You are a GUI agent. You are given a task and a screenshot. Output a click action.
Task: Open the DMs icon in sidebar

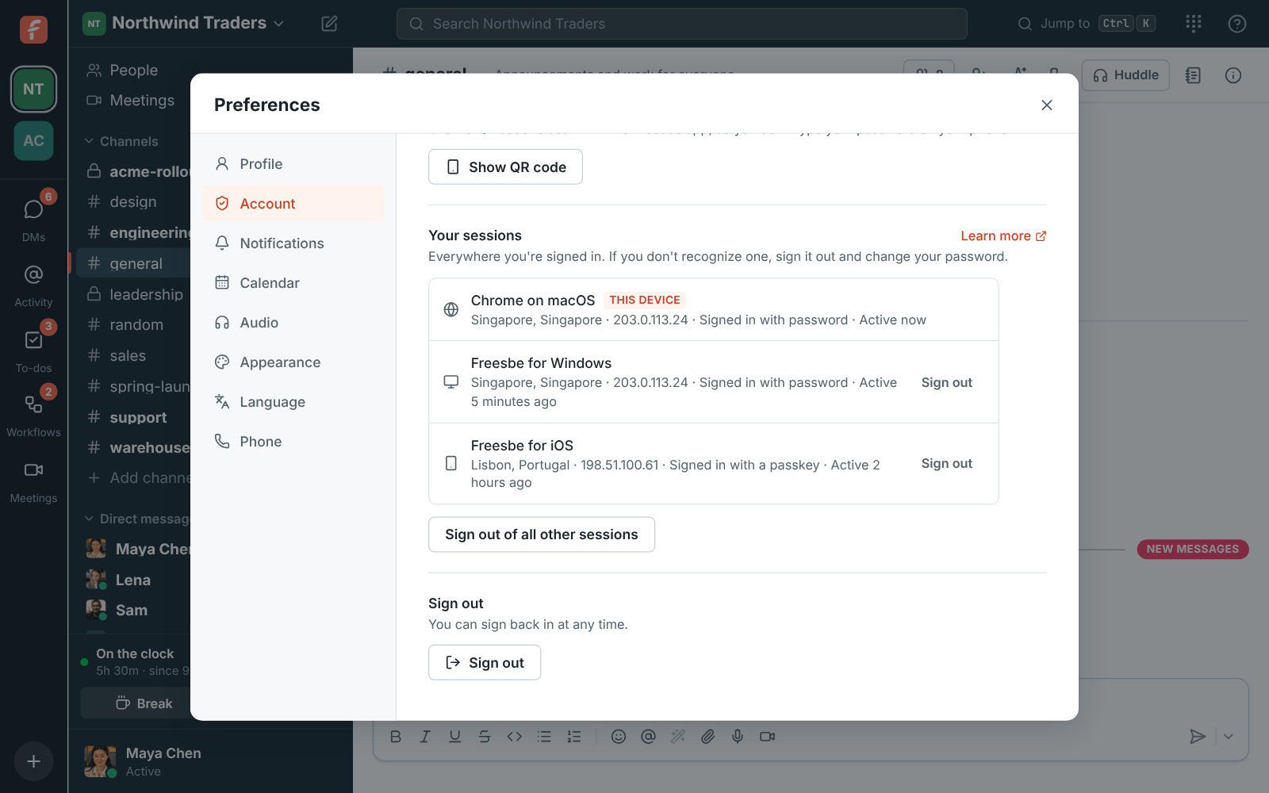33,210
